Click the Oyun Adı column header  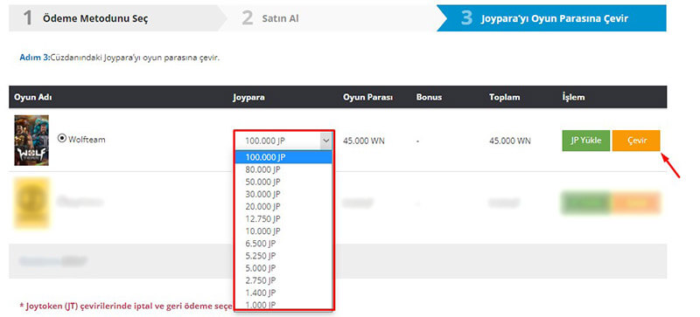click(x=33, y=97)
